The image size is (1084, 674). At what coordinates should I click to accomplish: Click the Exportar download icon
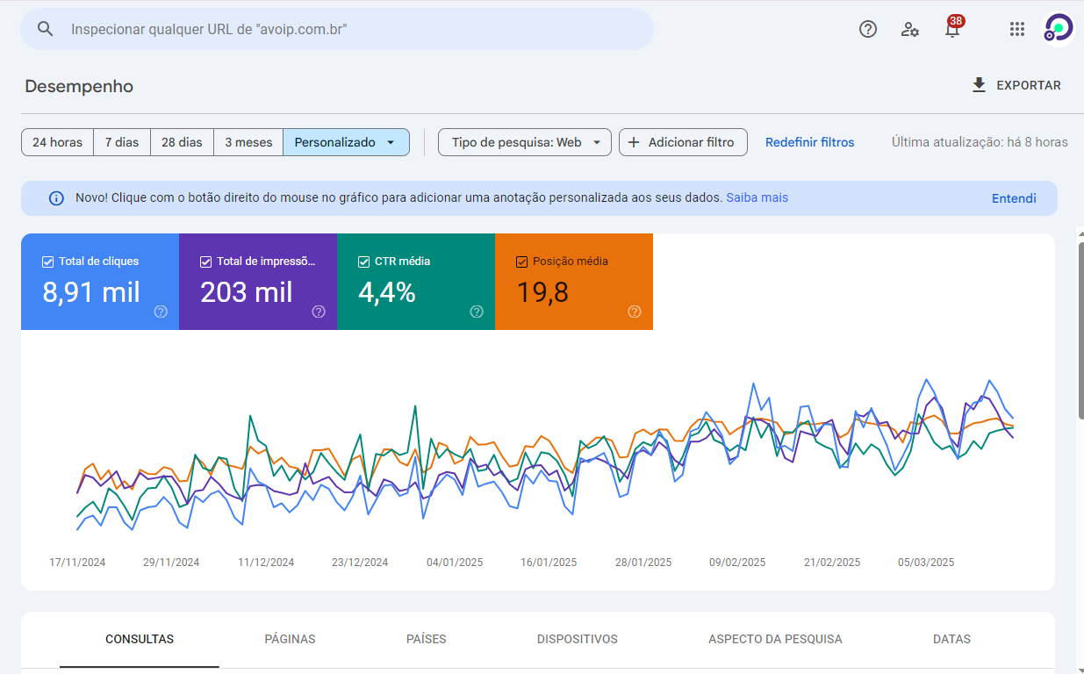(978, 85)
